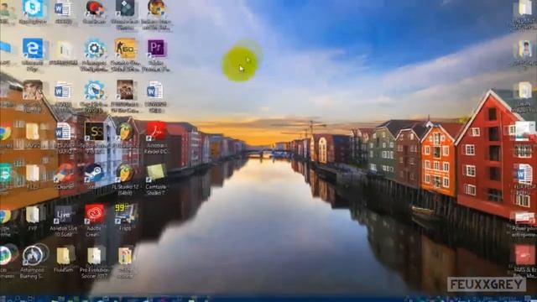Open the blue gear shortcut left of CS:GO
The height and width of the screenshot is (302, 537).
click(x=95, y=49)
